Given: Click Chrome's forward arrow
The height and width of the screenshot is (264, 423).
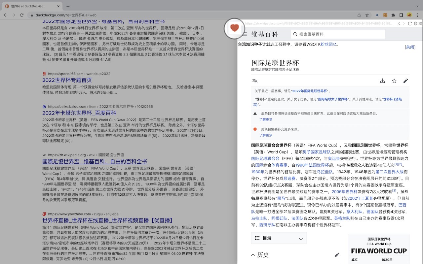Looking at the screenshot, I should coord(14,15).
